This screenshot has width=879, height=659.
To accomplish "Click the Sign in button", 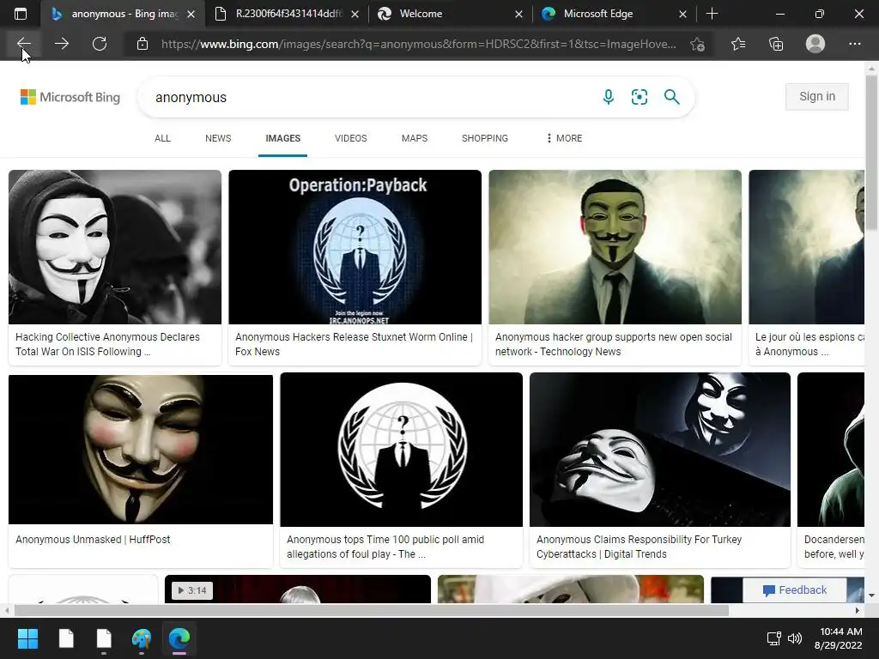I will pyautogui.click(x=817, y=96).
